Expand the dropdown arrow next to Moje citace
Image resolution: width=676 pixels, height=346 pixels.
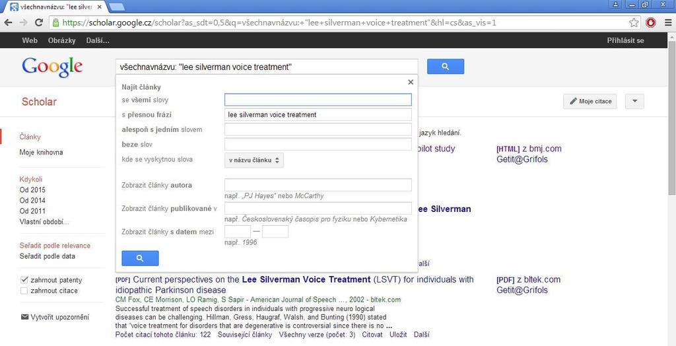pyautogui.click(x=634, y=102)
